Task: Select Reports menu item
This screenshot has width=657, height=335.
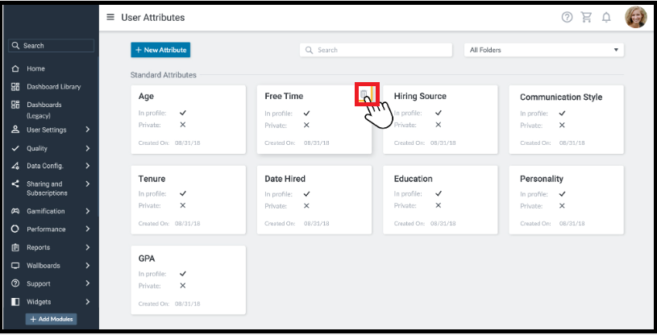Action: [x=38, y=247]
